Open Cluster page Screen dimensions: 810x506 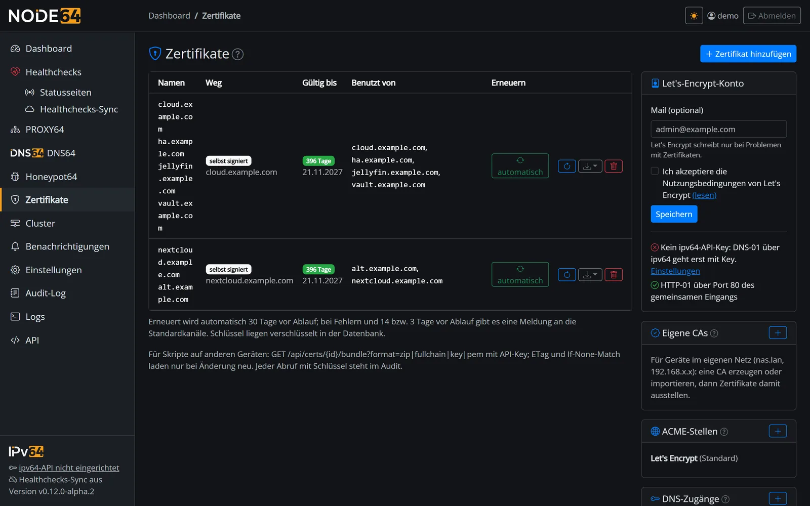point(67,223)
